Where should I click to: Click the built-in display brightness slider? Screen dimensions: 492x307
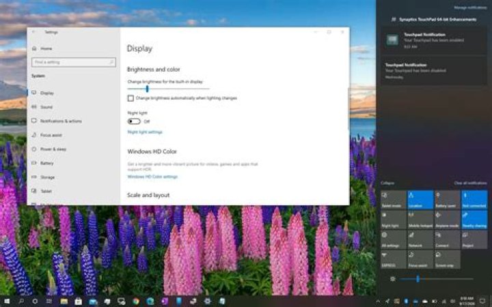pos(168,89)
